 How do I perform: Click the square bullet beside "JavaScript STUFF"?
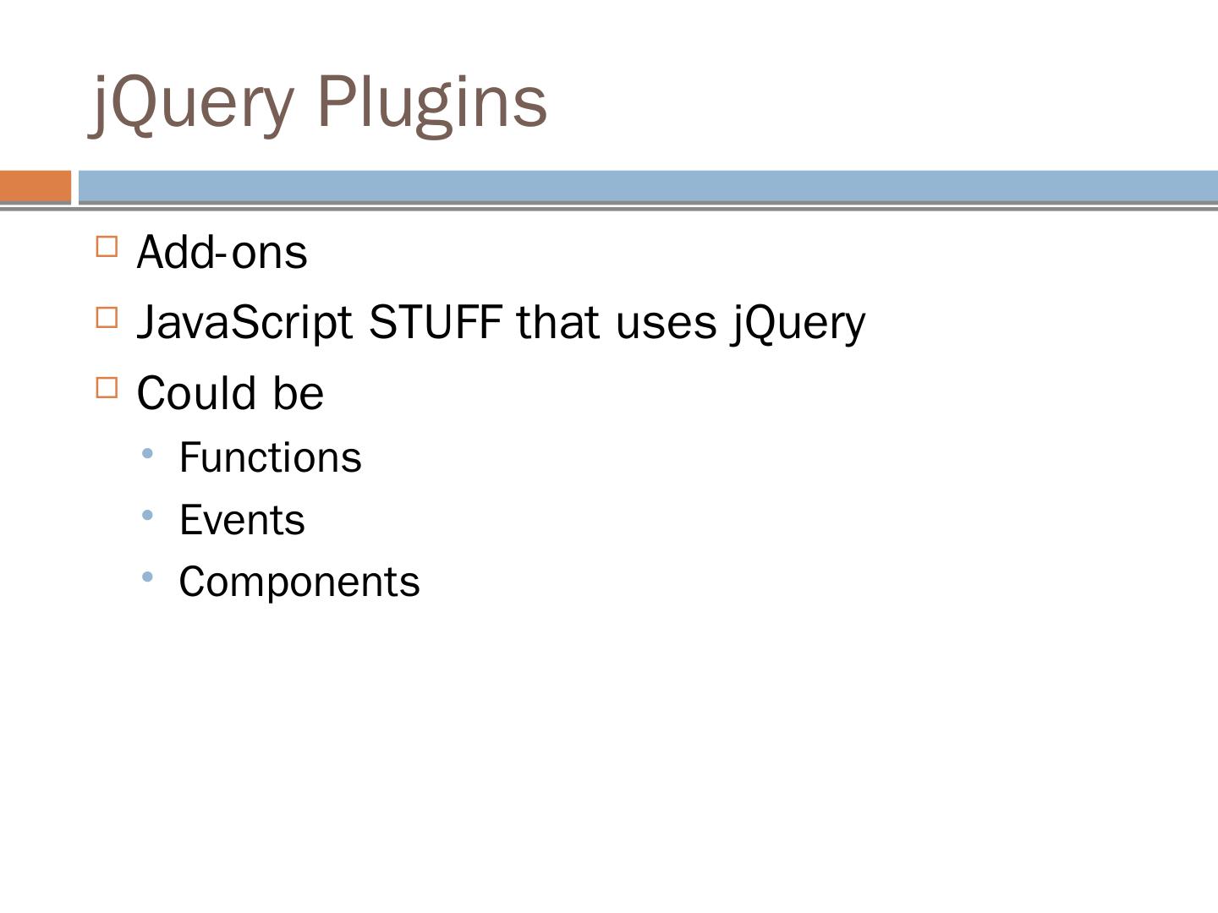point(107,318)
